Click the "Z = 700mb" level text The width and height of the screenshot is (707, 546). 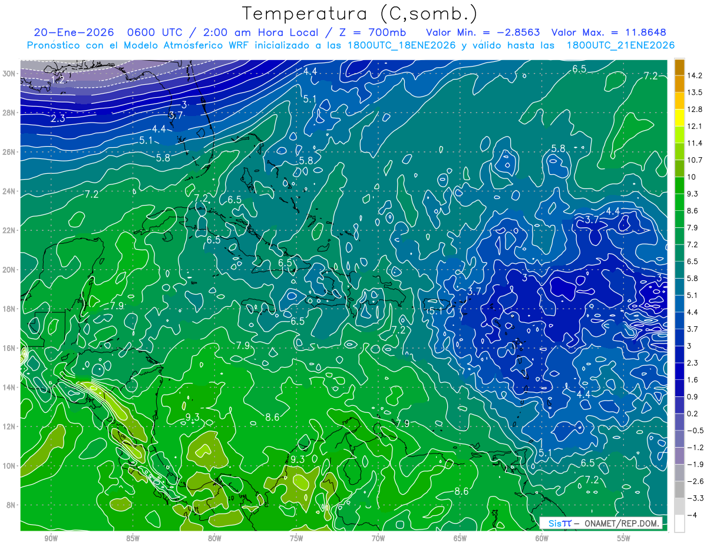(371, 32)
